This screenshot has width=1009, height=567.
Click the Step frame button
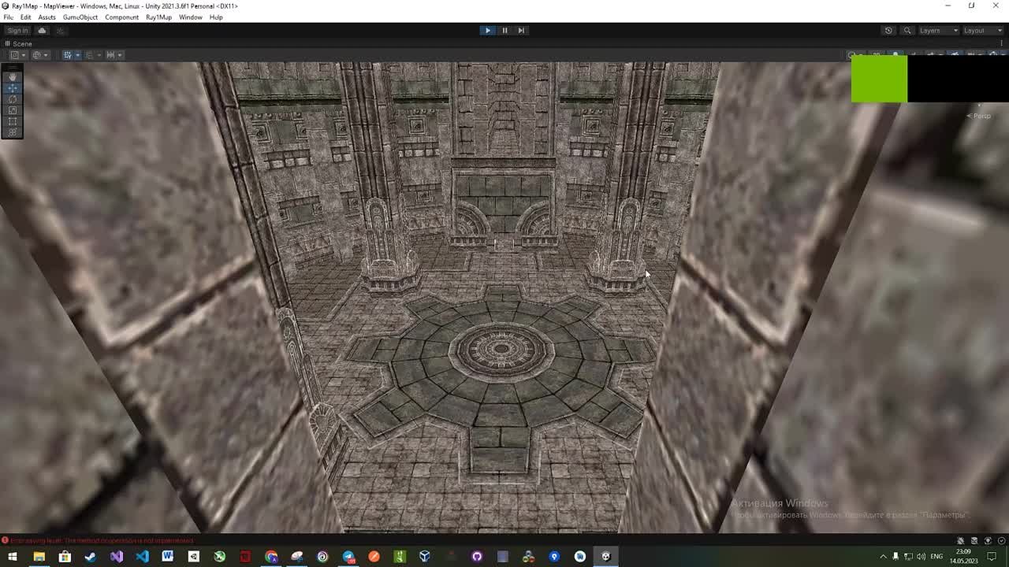point(521,31)
